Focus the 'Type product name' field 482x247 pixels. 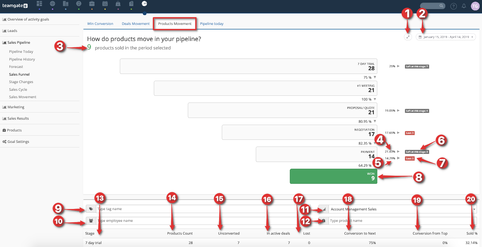403,221
